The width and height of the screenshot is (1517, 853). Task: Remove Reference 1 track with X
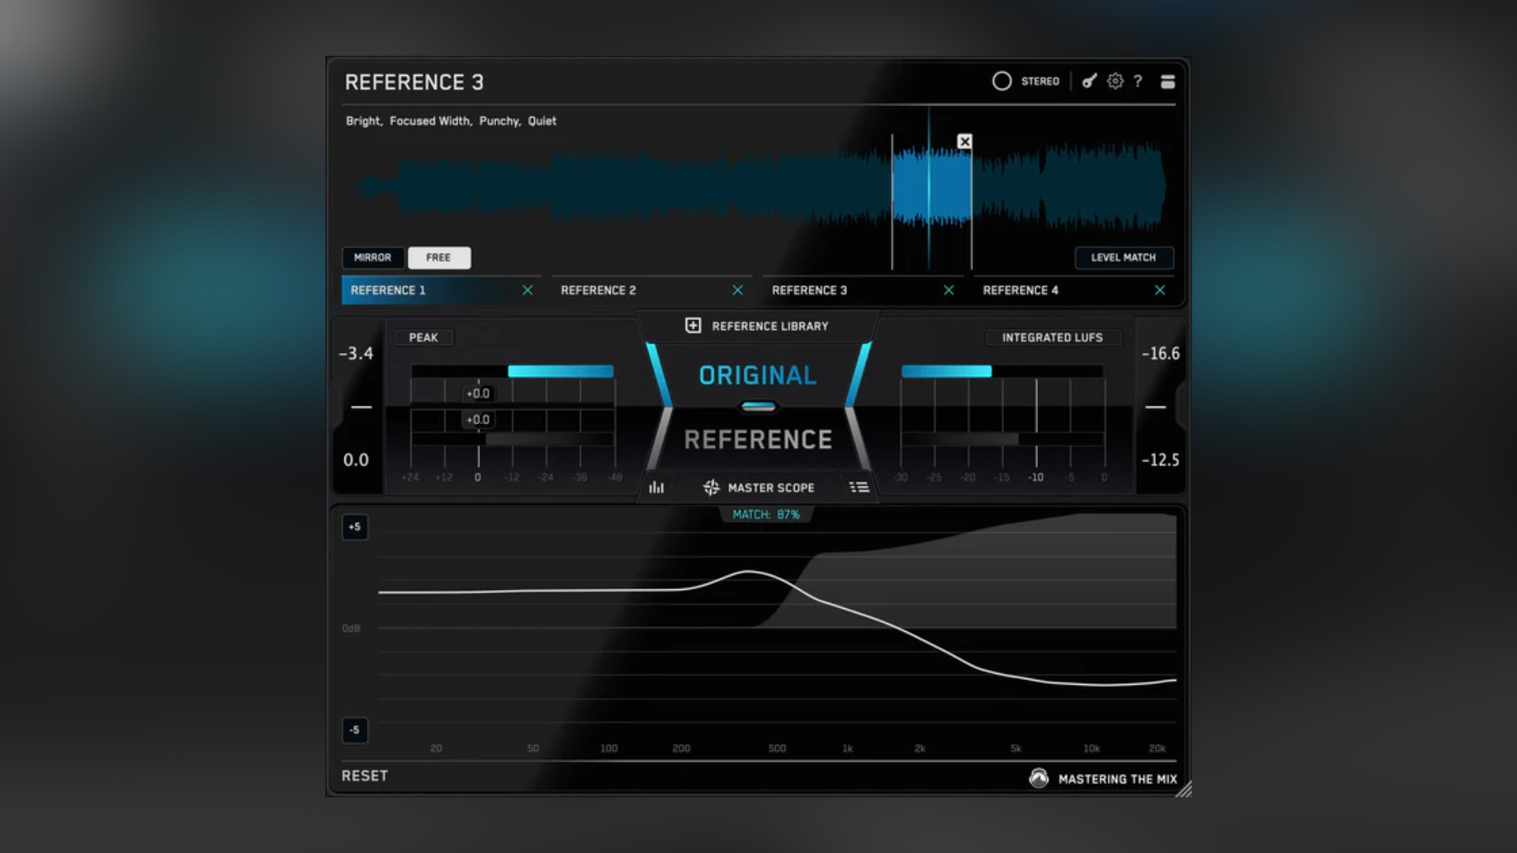[528, 291]
